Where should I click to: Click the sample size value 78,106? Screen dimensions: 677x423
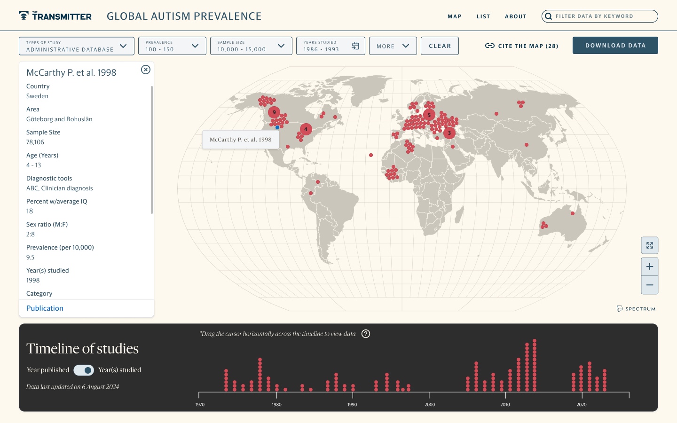coord(35,142)
